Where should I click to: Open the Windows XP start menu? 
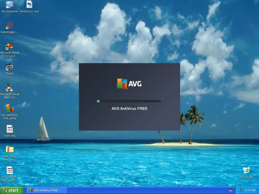tap(12, 190)
